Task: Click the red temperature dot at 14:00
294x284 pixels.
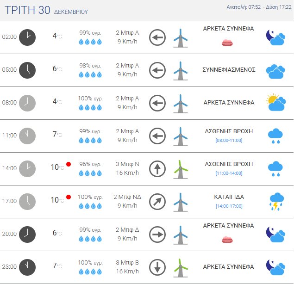Action: [x=69, y=164]
